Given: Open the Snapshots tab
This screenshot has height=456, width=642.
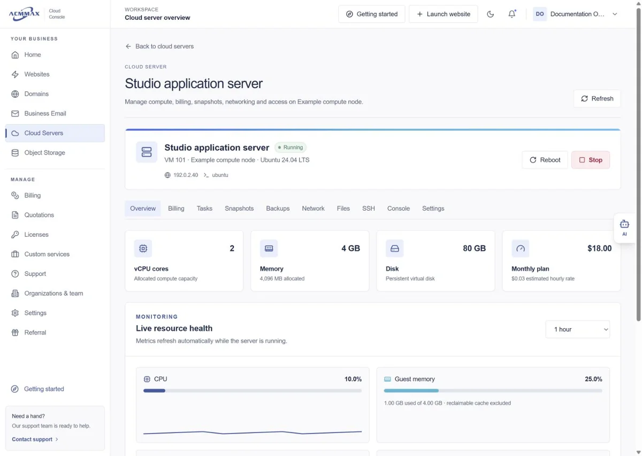Looking at the screenshot, I should pyautogui.click(x=239, y=208).
